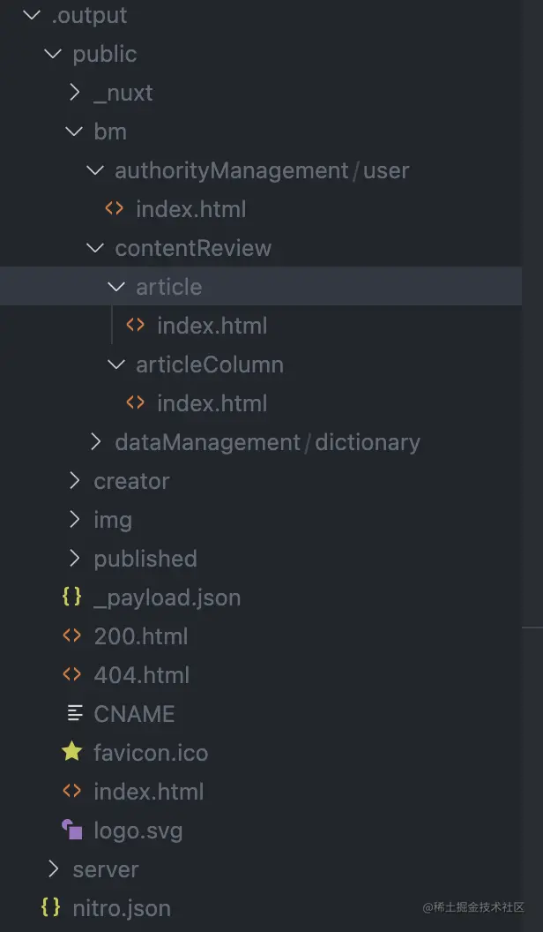Expand the _nuxt folder chevron
The height and width of the screenshot is (932, 543).
pos(75,92)
